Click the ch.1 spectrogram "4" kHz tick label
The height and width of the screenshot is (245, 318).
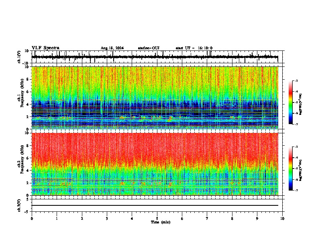click(28, 104)
